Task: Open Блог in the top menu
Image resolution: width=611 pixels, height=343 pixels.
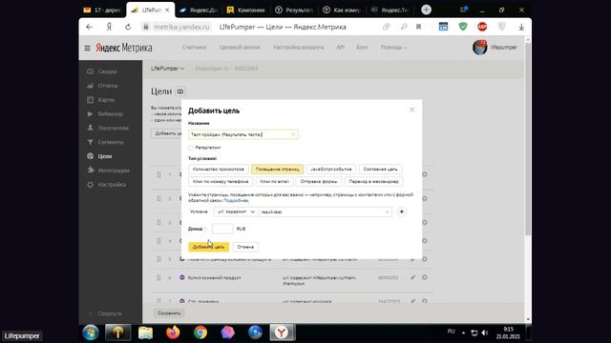Action: [x=362, y=48]
